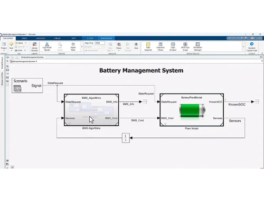
Task: Open the Sequence Viewer
Action: tap(161, 46)
